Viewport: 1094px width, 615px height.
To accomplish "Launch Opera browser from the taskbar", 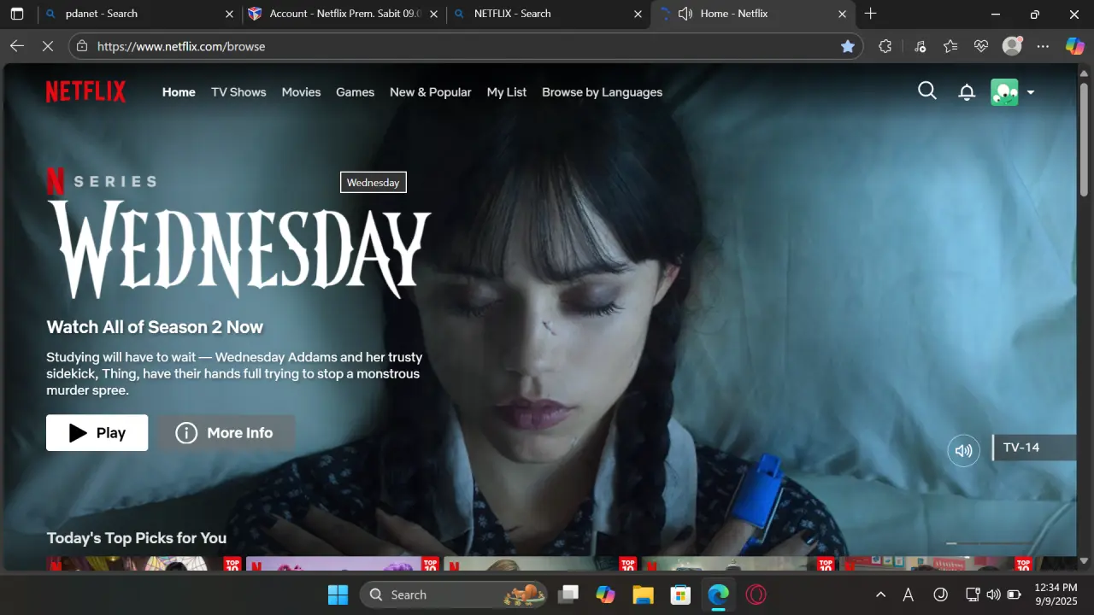I will click(x=756, y=594).
